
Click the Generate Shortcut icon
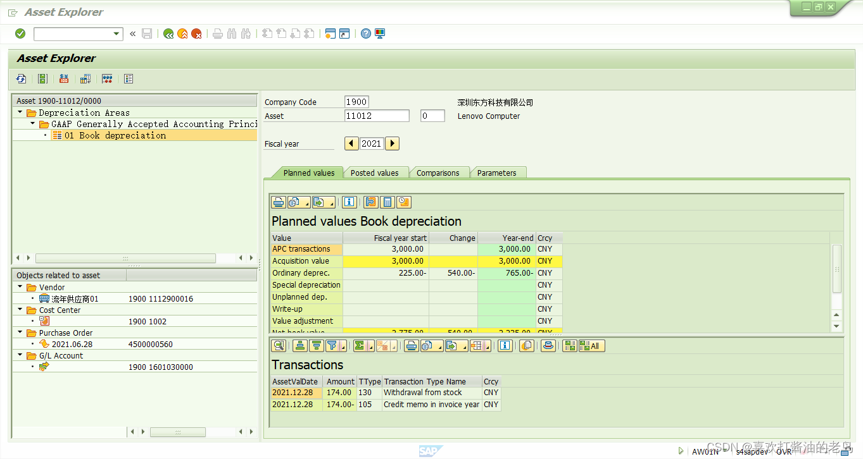(x=344, y=34)
